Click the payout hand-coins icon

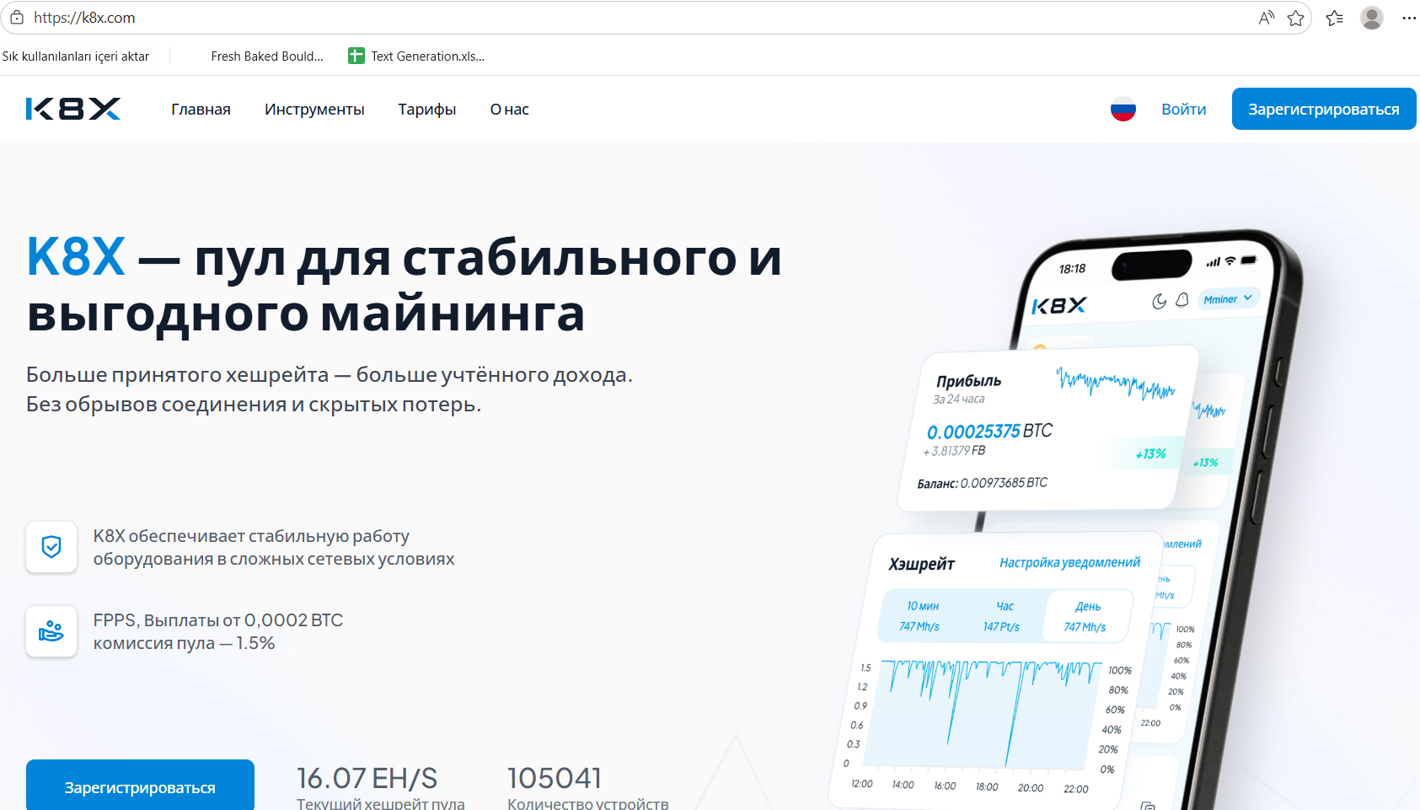point(51,631)
